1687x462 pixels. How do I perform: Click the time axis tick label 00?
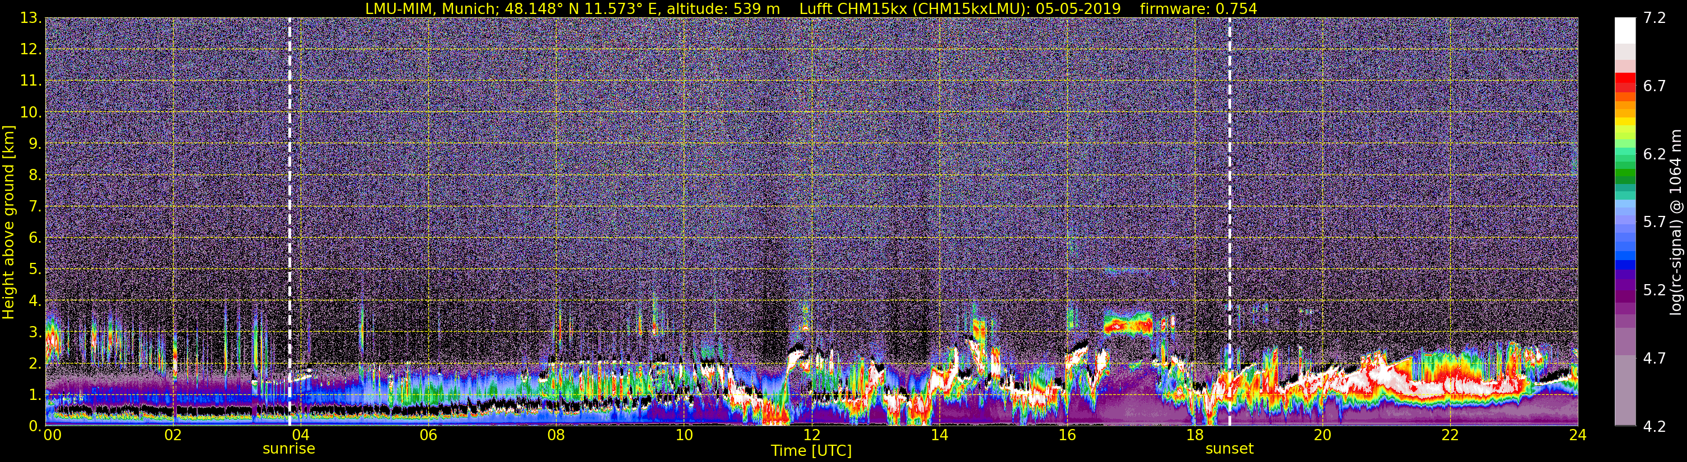point(53,435)
